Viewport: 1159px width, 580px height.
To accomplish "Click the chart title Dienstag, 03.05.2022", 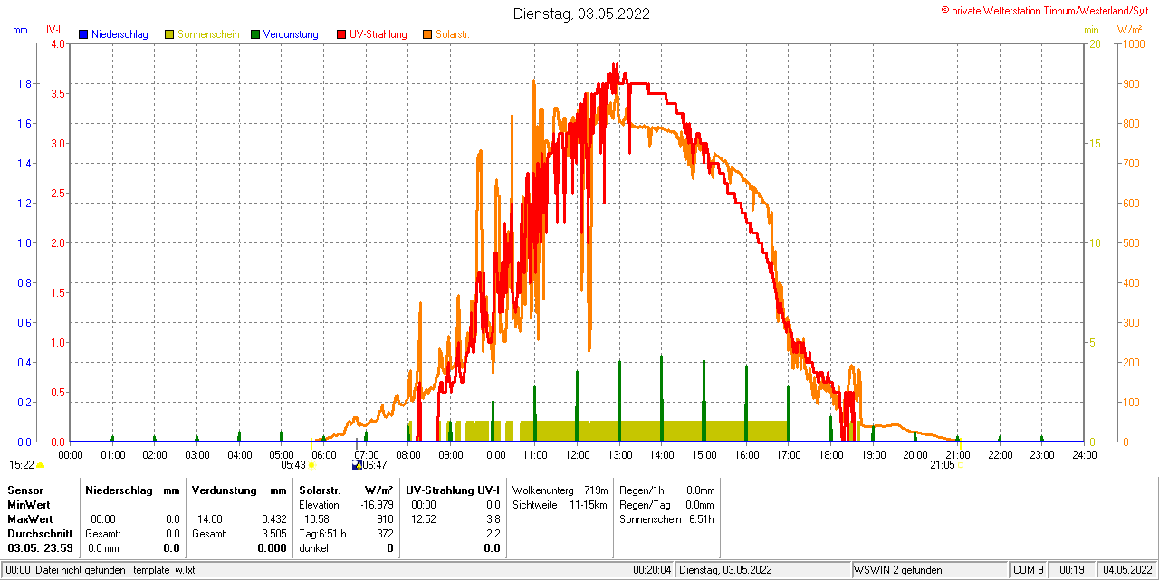I will pyautogui.click(x=581, y=14).
